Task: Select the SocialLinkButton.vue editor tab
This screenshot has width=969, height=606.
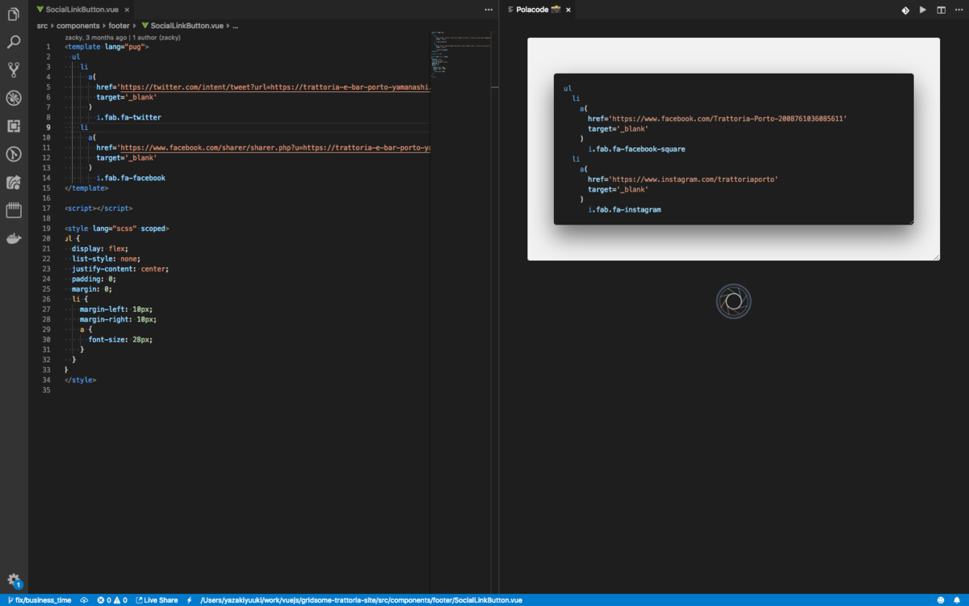Action: coord(81,11)
